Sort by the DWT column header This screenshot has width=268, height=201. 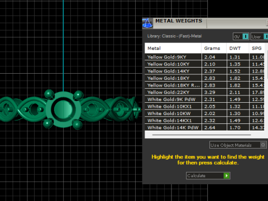[x=238, y=48]
